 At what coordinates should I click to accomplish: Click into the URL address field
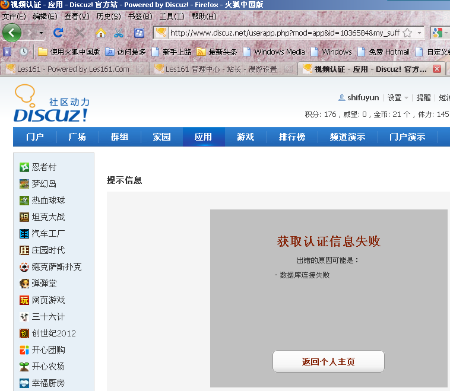[x=284, y=33]
